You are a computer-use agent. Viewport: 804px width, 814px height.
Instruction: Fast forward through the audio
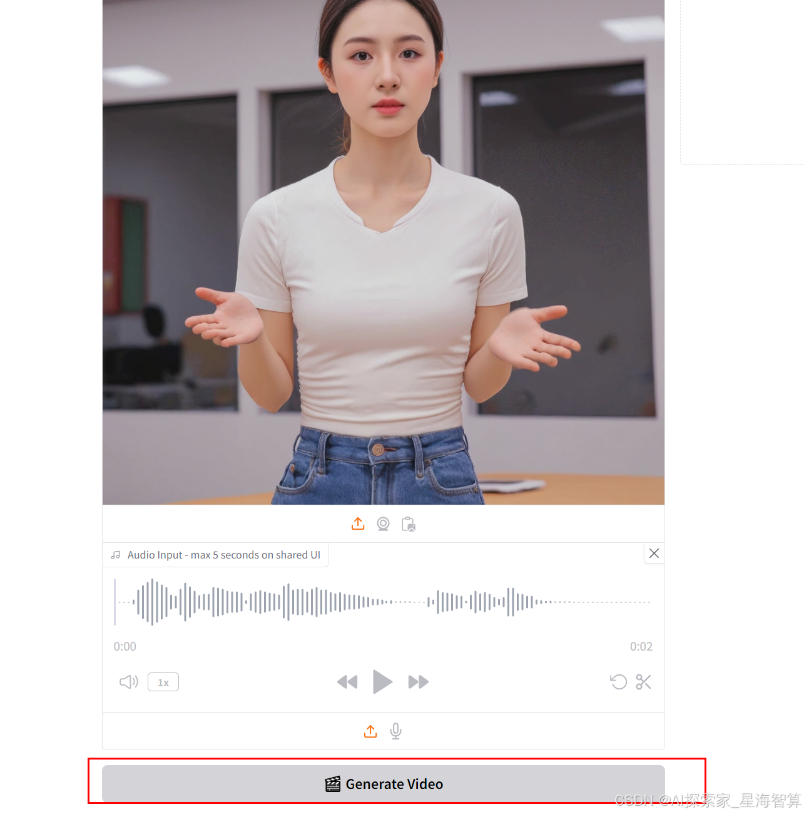coord(418,682)
